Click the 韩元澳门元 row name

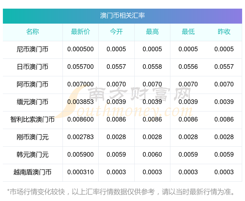[x=33, y=155]
